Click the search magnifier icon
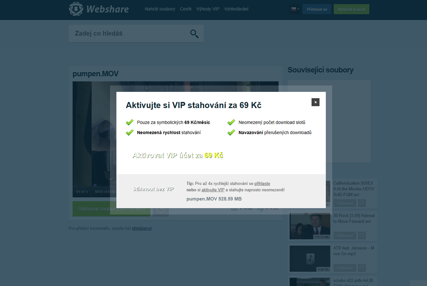This screenshot has height=286, width=427. [x=194, y=34]
